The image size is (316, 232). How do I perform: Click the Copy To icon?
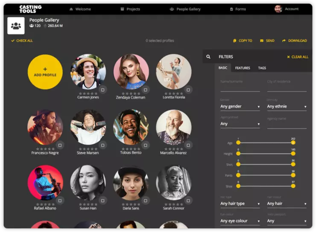click(x=235, y=41)
